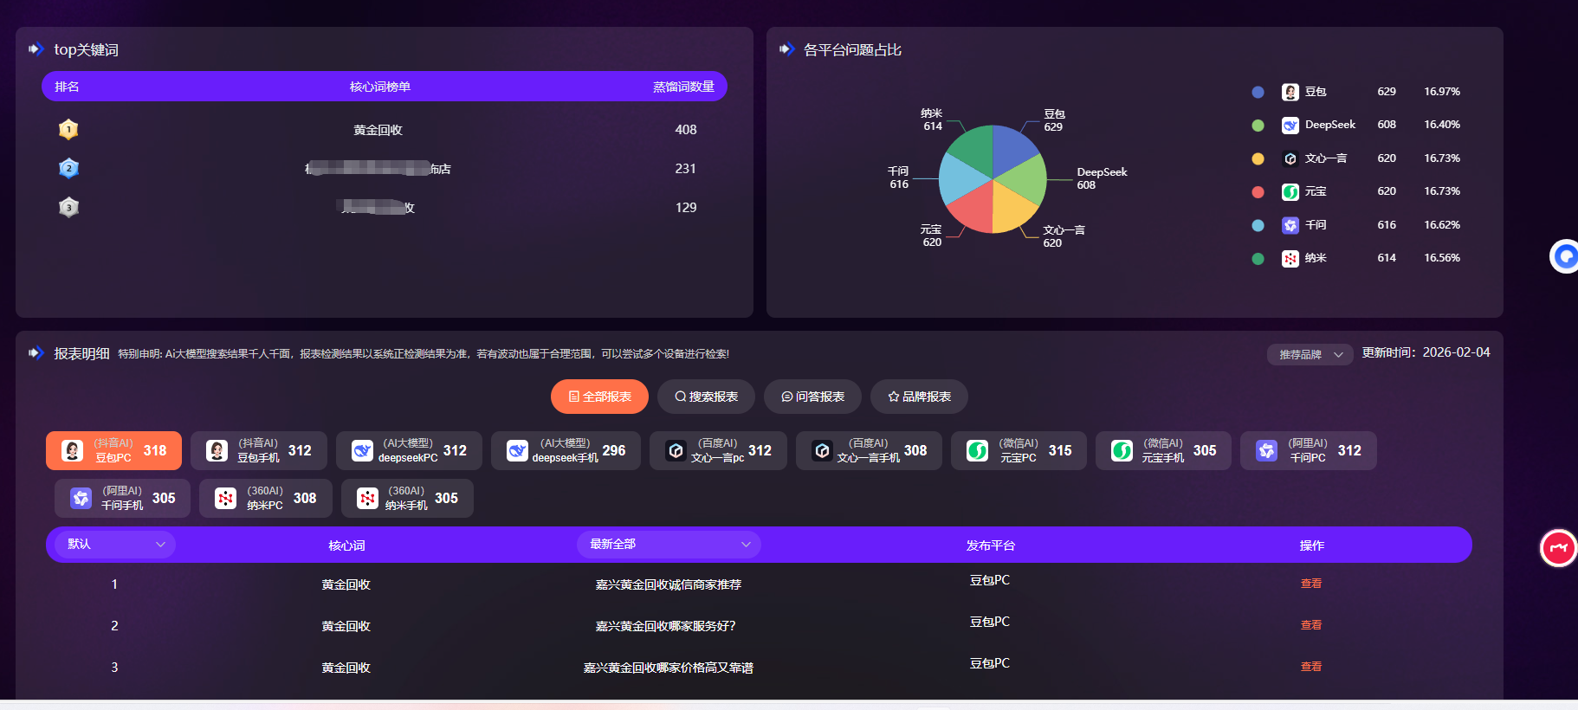Switch to 品牌报表 report view
Viewport: 1578px width, 710px height.
(919, 397)
